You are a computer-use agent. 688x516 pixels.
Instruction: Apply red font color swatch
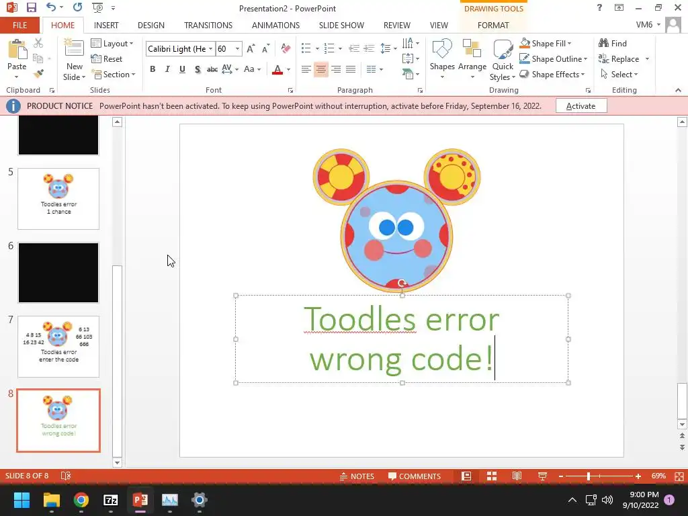[277, 69]
